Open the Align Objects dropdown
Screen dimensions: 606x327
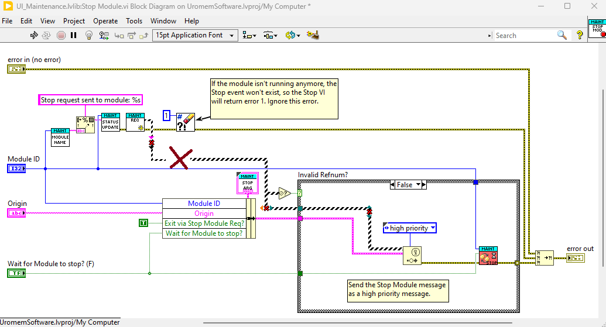click(x=249, y=36)
